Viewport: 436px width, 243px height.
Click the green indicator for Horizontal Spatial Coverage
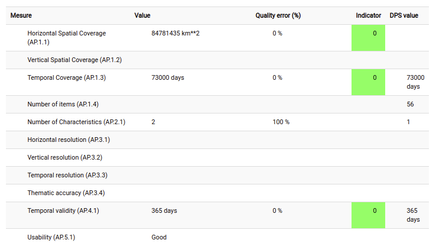coord(368,38)
